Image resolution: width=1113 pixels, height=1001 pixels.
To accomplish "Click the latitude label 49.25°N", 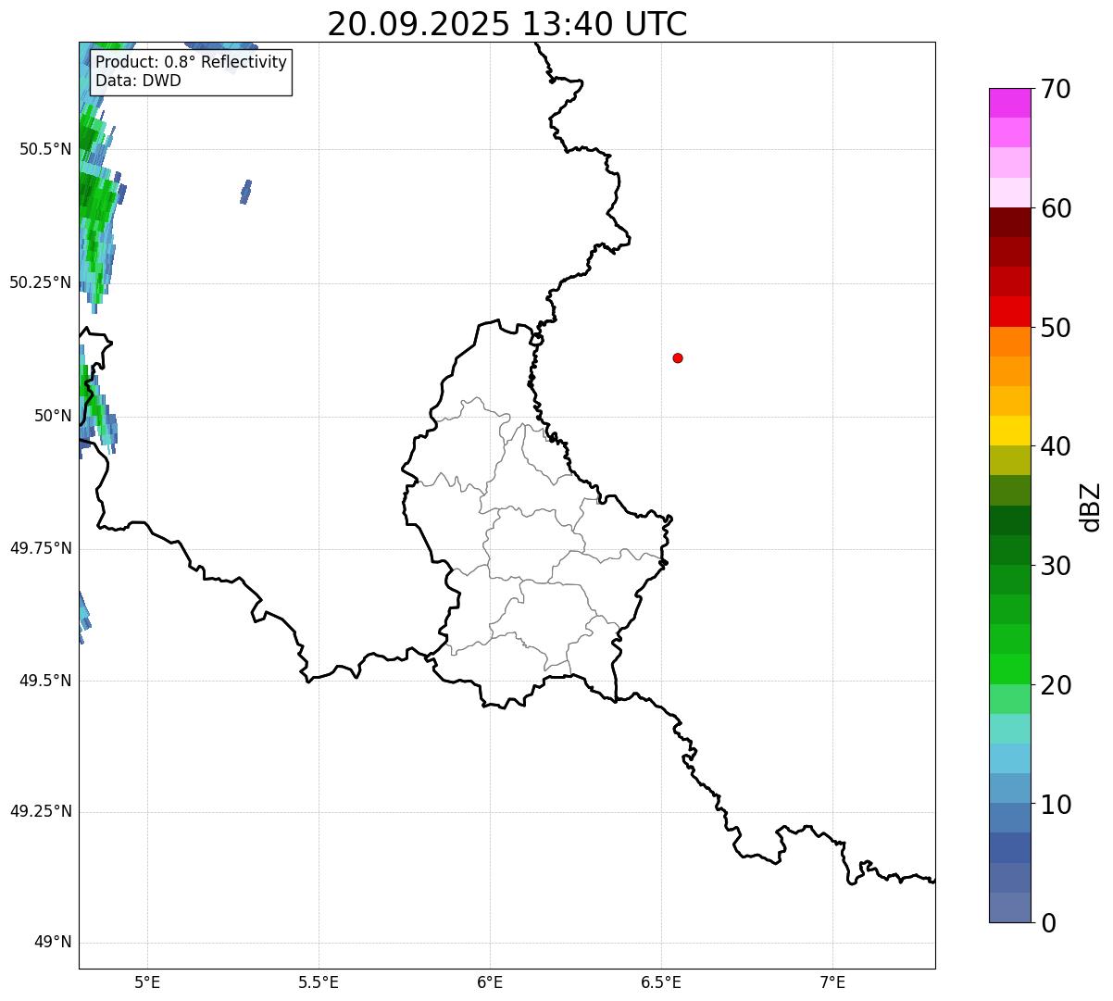I will [41, 812].
